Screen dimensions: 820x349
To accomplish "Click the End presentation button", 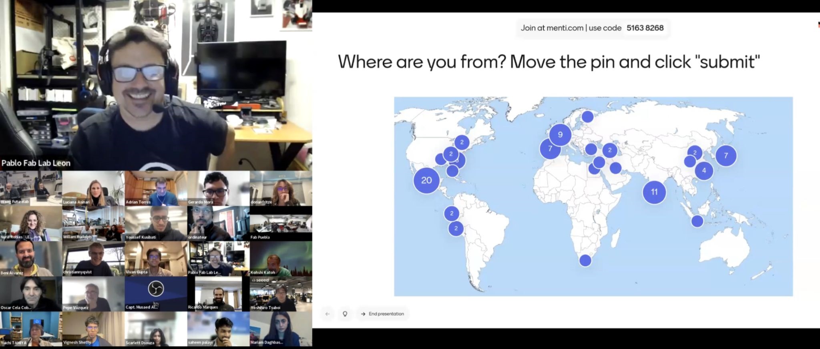I will tap(382, 314).
